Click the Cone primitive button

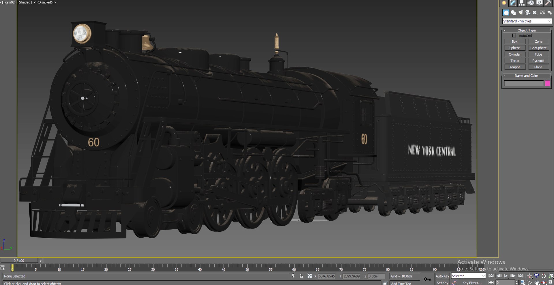[538, 42]
